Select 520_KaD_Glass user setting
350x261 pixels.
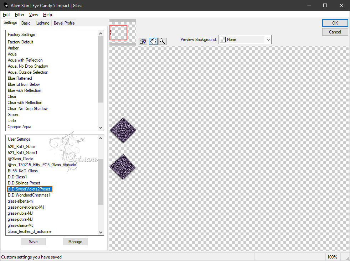pos(21,147)
